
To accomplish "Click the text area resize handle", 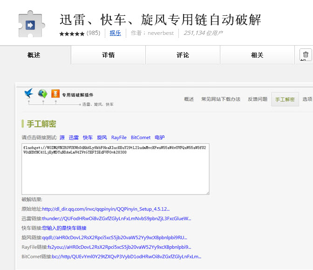I will [x=208, y=193].
